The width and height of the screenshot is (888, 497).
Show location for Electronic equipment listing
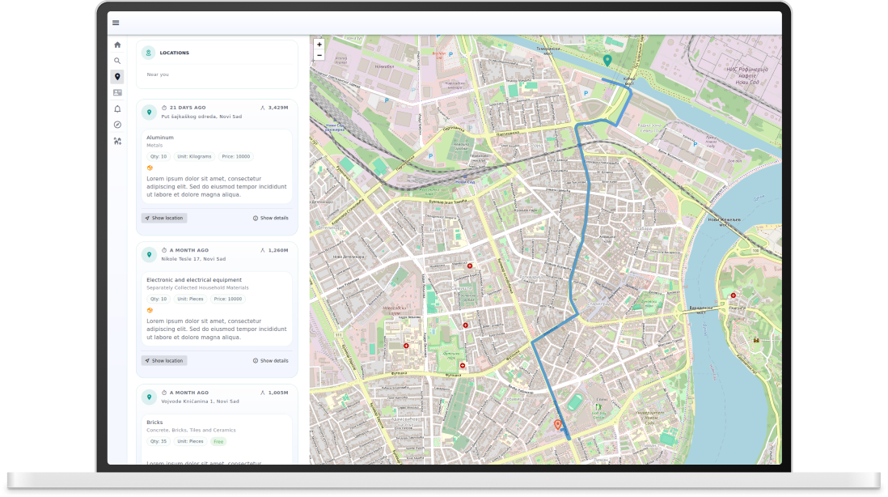[164, 360]
